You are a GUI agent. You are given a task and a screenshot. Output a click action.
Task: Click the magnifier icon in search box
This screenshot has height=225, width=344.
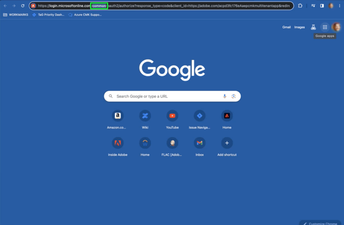tap(111, 96)
